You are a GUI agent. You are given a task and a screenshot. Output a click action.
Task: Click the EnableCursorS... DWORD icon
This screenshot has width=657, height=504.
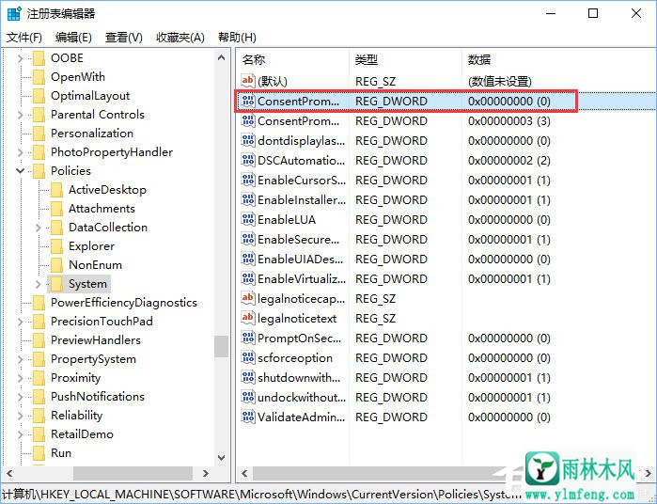247,180
